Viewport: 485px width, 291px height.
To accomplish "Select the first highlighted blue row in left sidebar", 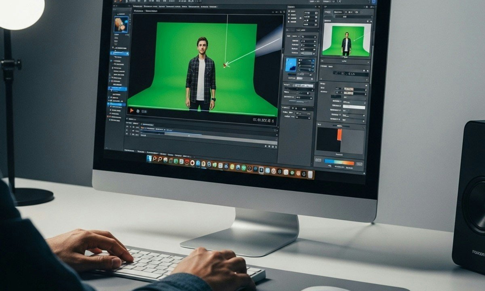I will tap(120, 53).
